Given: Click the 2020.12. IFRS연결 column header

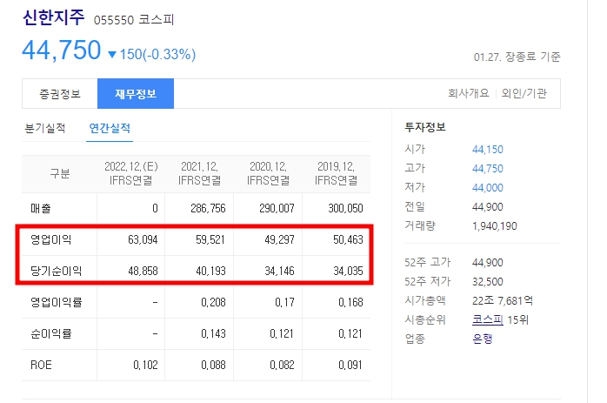Looking at the screenshot, I should [268, 173].
